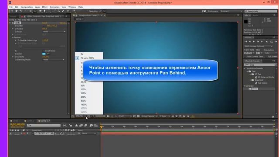Viewport: 279px width, 157px height.
Task: Expand the Radius property
Action: pos(13,29)
